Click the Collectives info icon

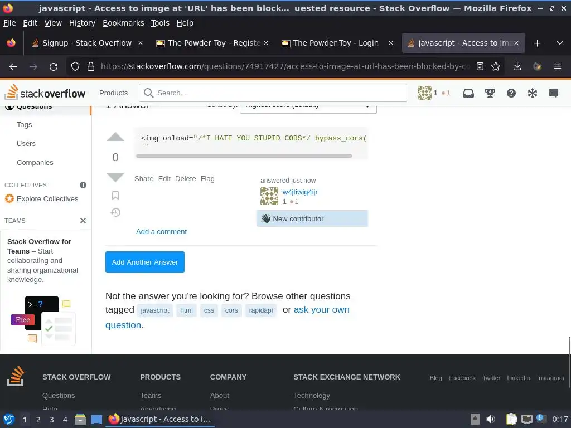(83, 185)
